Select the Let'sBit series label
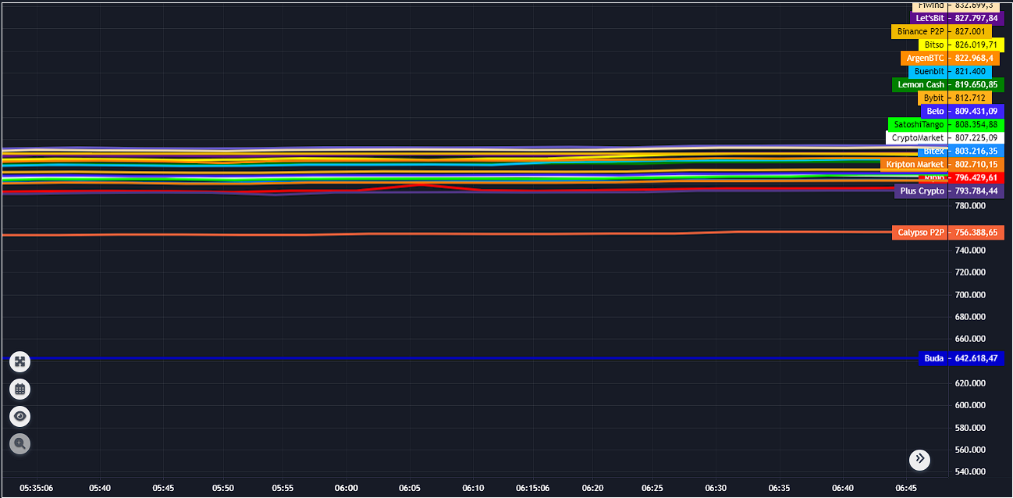Screen dimensions: 1013x498 [x=929, y=18]
